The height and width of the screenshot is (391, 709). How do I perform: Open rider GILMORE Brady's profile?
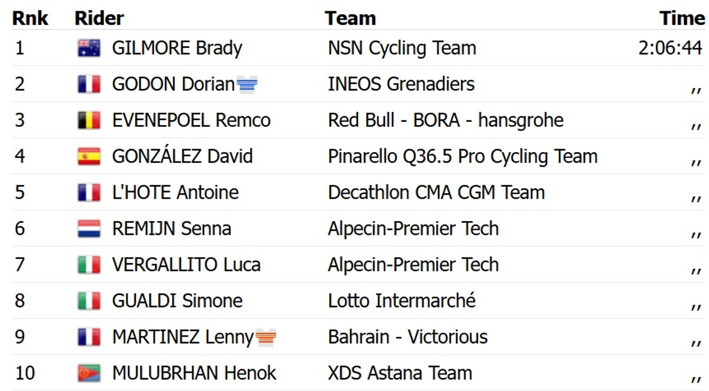pos(177,48)
